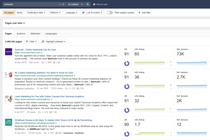Click the X shares icon showing 176
Viewport: 210px width, 140px height.
click(x=70, y=89)
